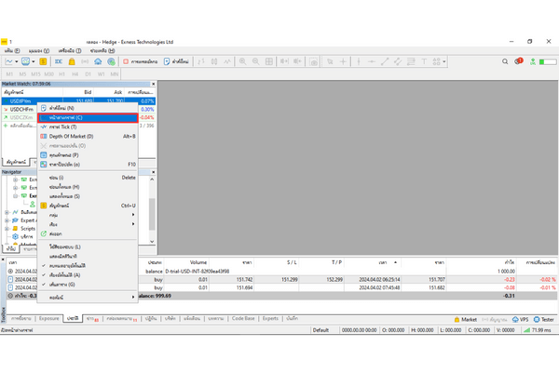
Task: Expand the Columns submenu arrow at menu bottom
Action: [131, 298]
